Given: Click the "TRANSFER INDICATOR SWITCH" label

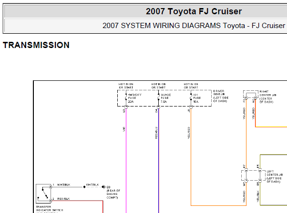Looking at the screenshot, I should (x=50, y=208).
